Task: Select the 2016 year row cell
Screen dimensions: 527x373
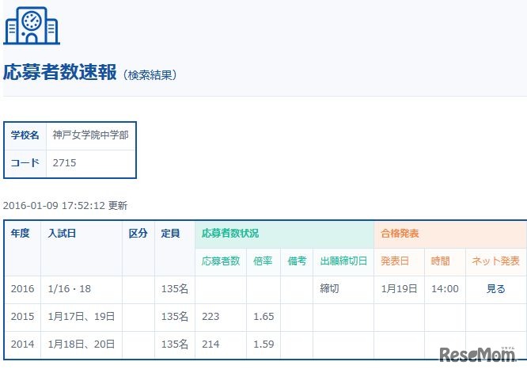Action: pyautogui.click(x=22, y=289)
